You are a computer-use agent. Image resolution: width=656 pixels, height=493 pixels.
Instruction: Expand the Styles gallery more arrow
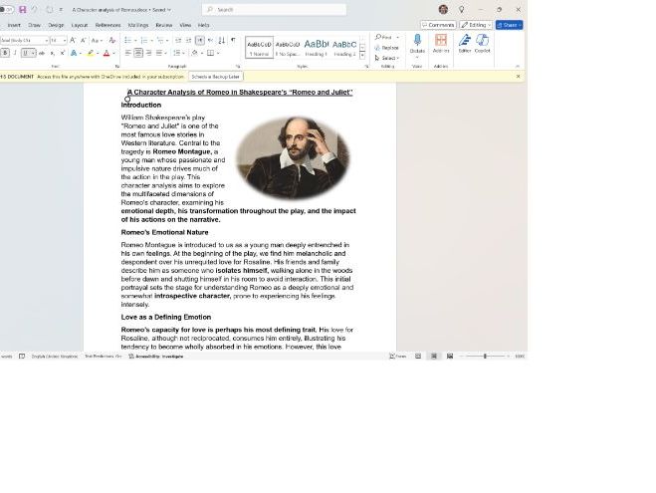pos(362,55)
